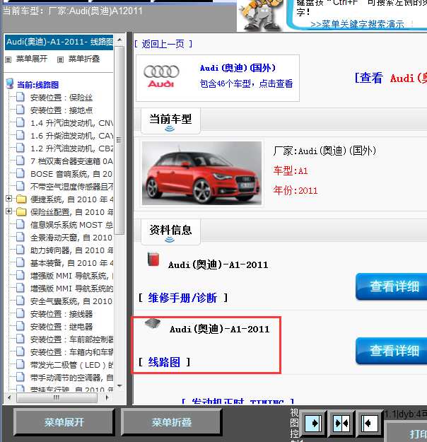Image resolution: width=427 pixels, height=442 pixels.
Task: Open 带手动调节的空调器 tree item
Action: tap(72, 378)
